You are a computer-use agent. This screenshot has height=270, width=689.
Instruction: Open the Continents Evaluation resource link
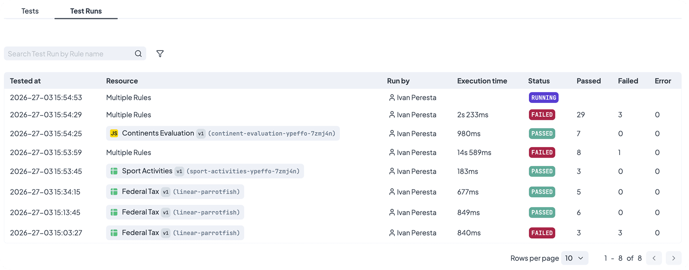coord(158,133)
